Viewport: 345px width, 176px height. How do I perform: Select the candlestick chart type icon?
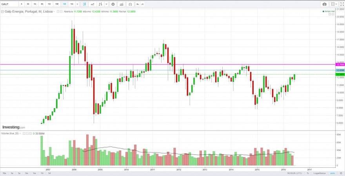(84, 4)
